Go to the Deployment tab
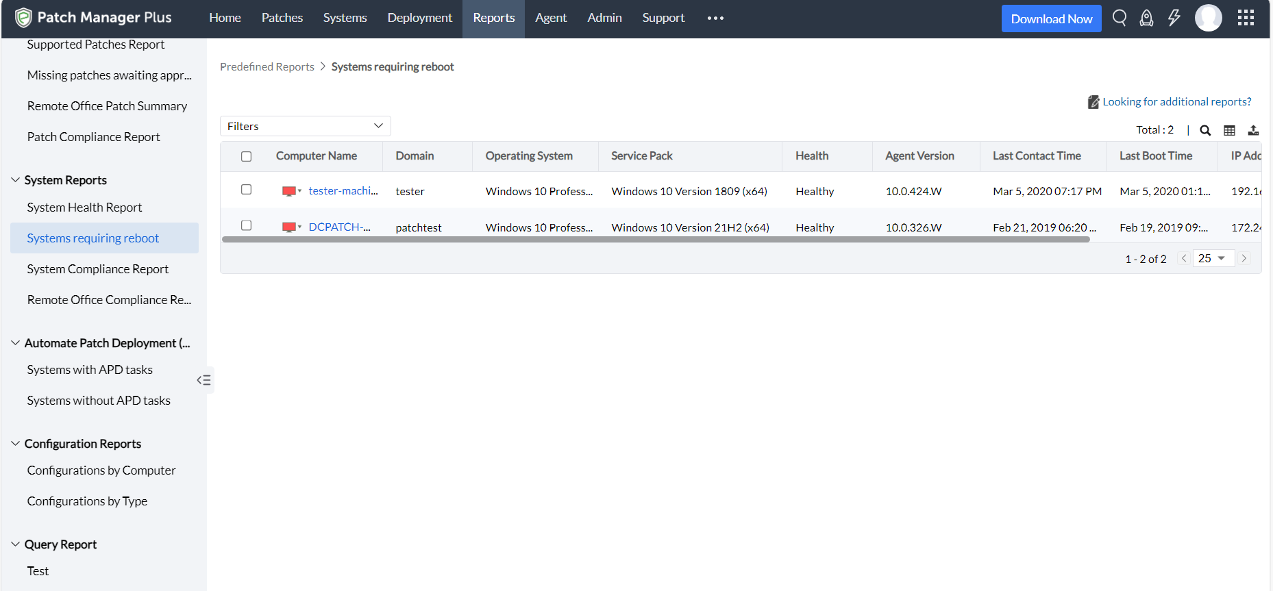1273x591 pixels. 419,18
